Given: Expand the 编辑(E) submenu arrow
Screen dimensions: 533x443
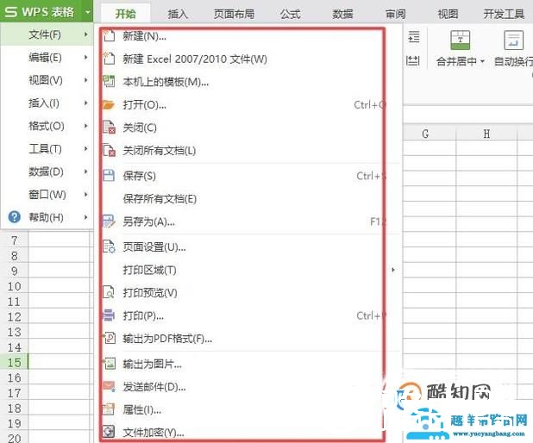Looking at the screenshot, I should pos(85,58).
